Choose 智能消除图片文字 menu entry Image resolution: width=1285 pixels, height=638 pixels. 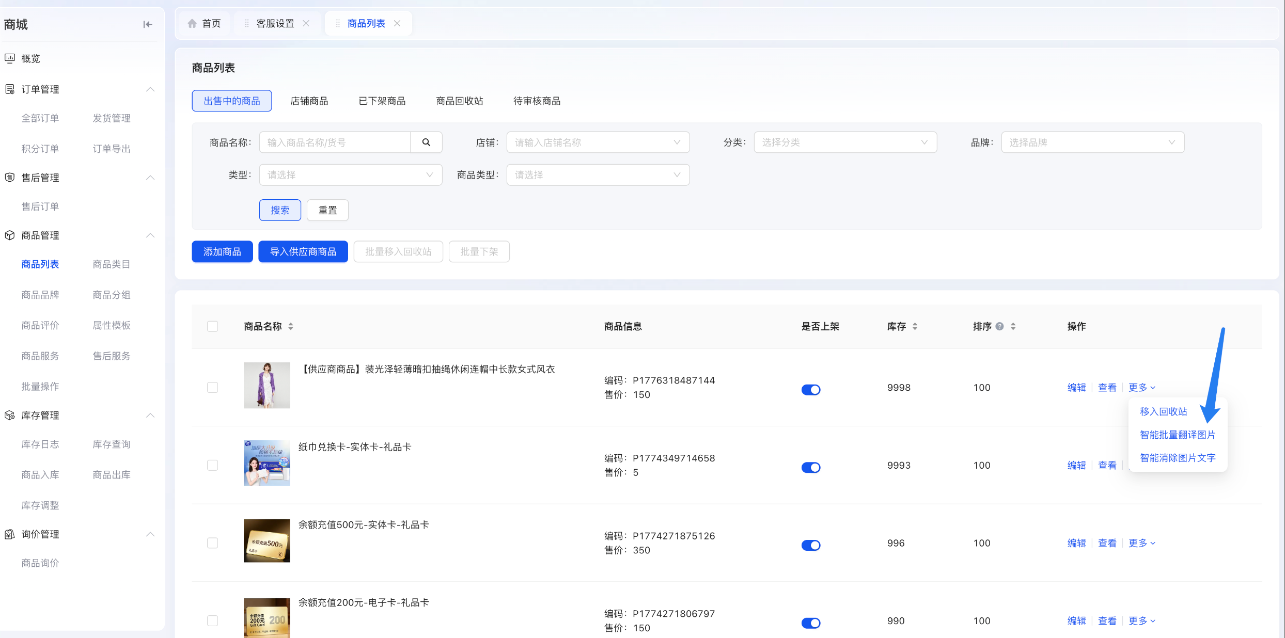click(1178, 458)
